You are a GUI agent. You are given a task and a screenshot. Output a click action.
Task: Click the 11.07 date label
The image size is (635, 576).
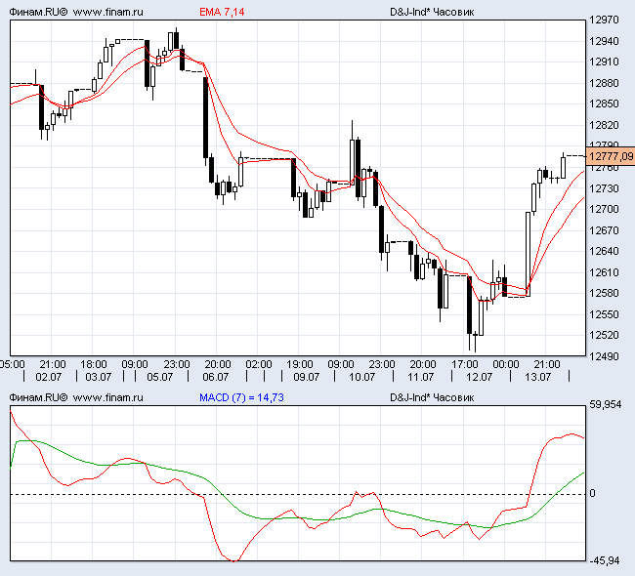(x=420, y=377)
